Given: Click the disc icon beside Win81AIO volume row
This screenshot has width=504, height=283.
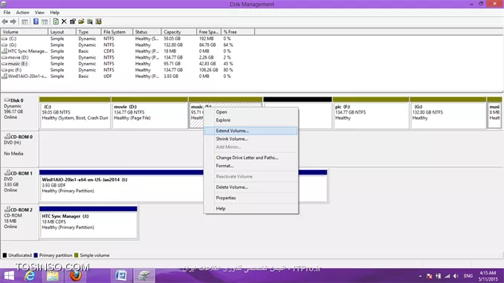Looking at the screenshot, I should click(x=4, y=76).
